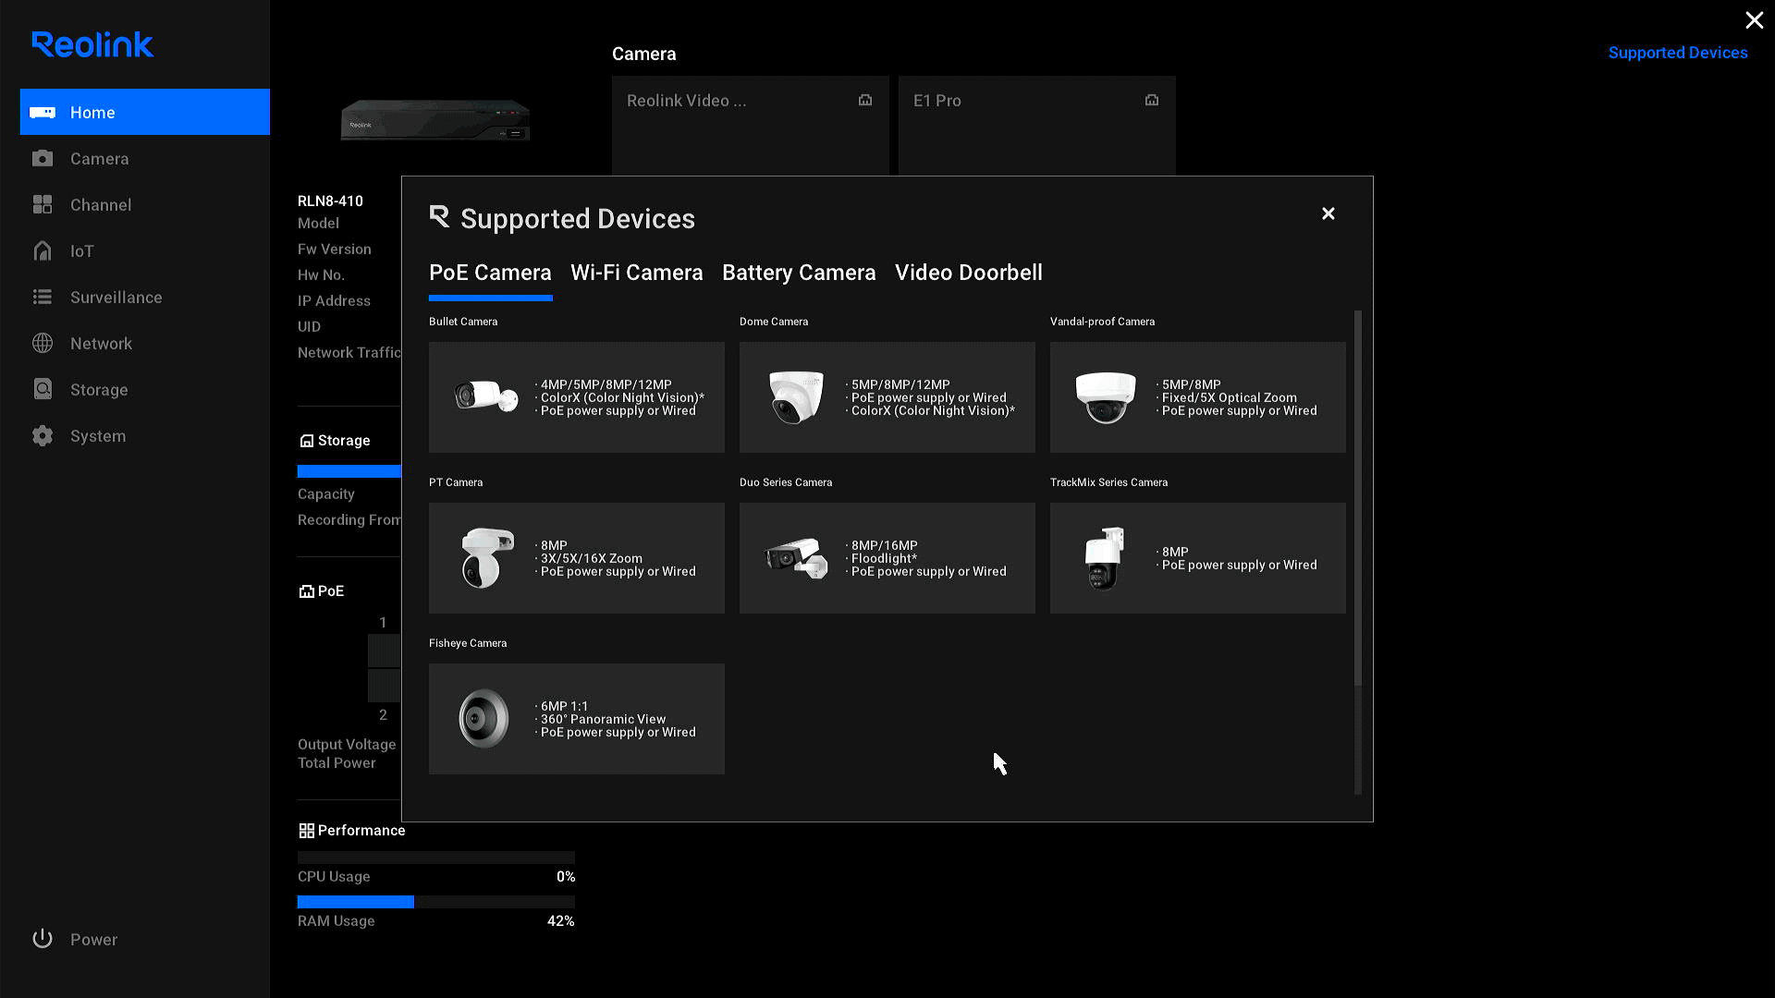Select the Vandal-proof Camera card

coord(1198,397)
